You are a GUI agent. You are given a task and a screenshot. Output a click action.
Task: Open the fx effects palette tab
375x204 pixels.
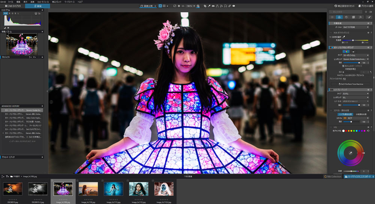pyautogui.click(x=360, y=17)
